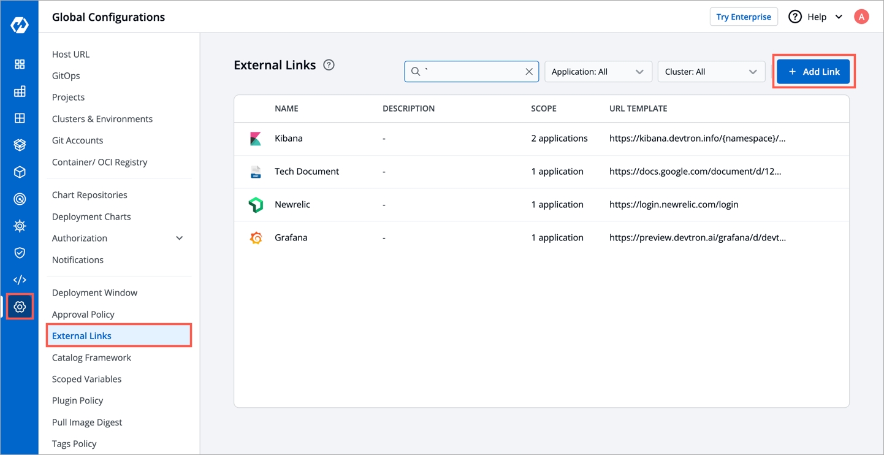Open GitOps configuration
This screenshot has width=884, height=455.
pos(66,75)
